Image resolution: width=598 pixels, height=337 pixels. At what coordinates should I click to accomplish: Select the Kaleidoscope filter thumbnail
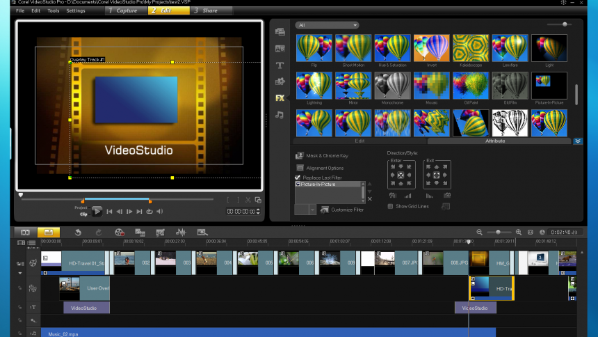[x=471, y=48]
